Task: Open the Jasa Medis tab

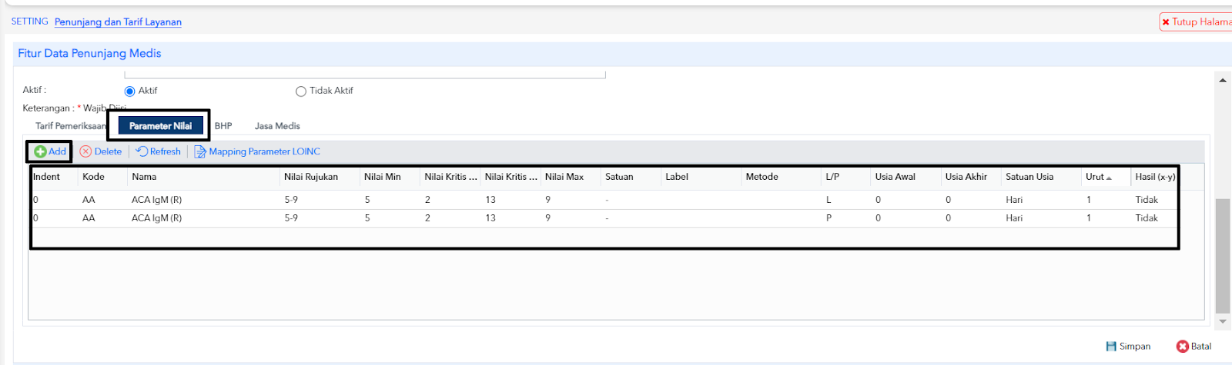Action: click(x=277, y=126)
